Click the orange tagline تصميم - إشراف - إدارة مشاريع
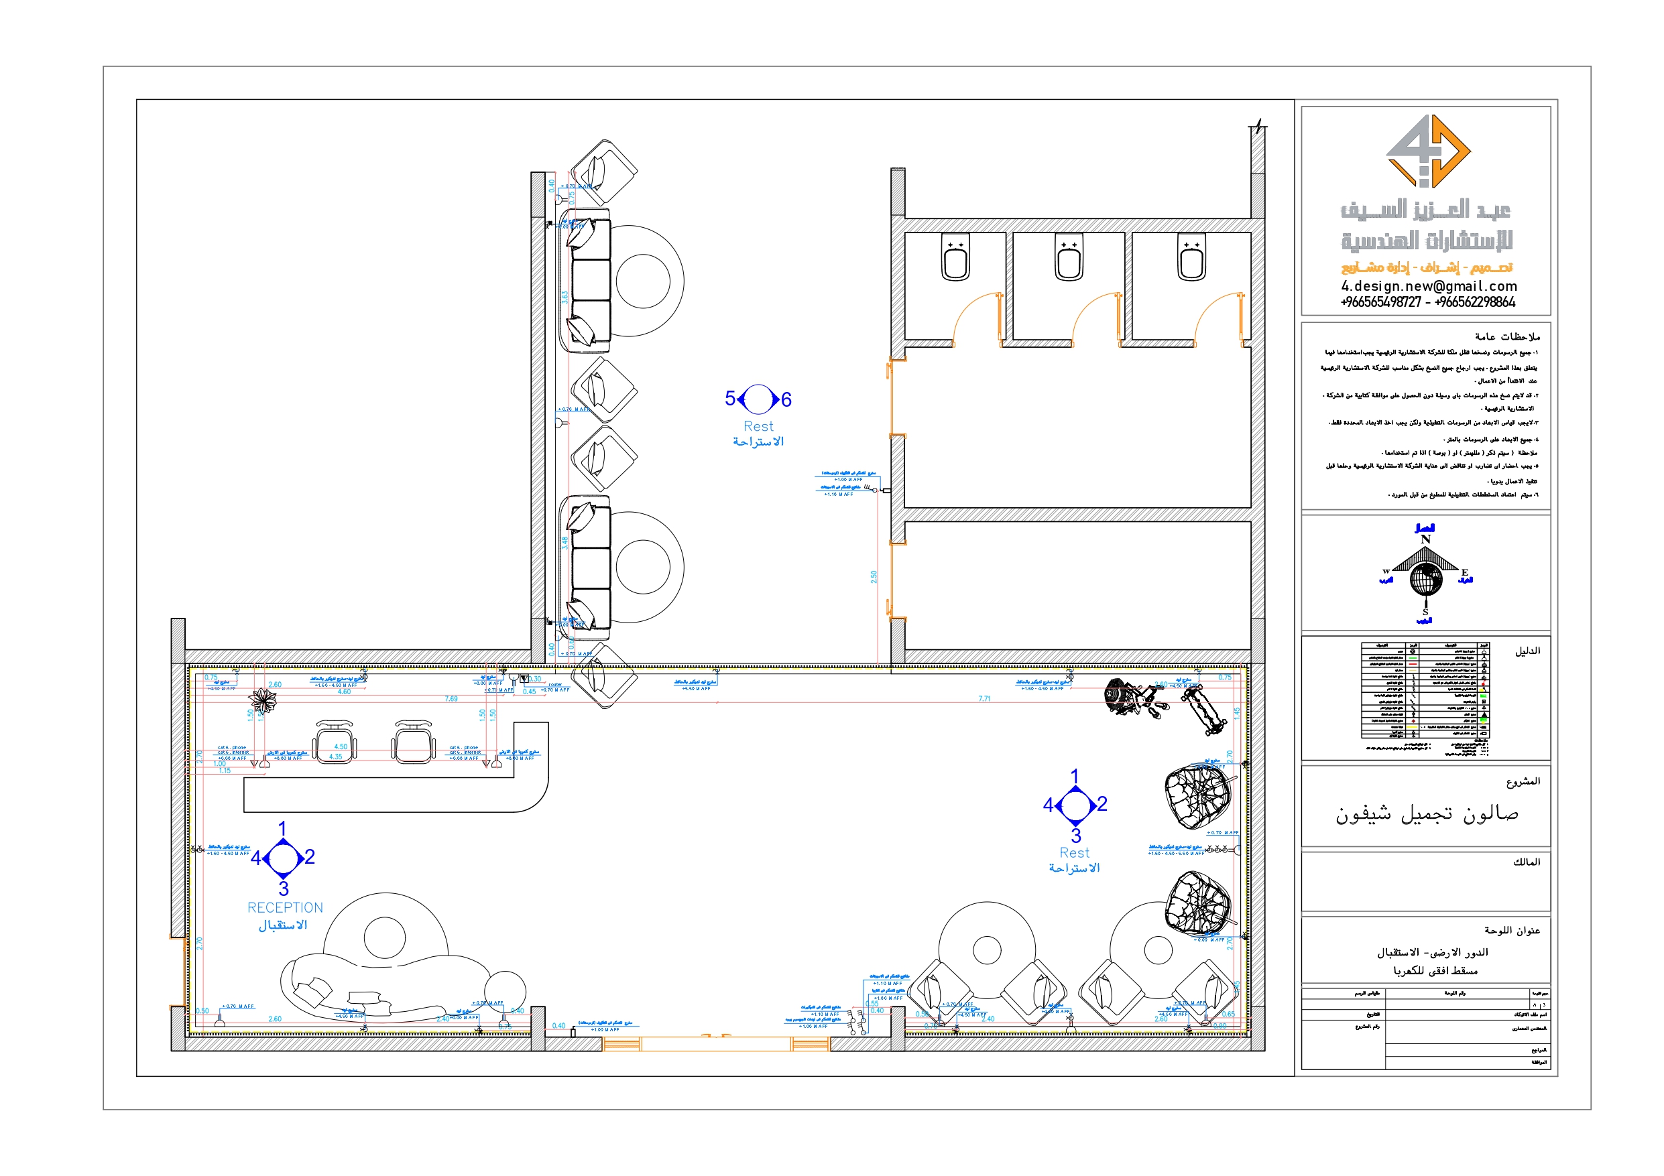This screenshot has height=1176, width=1664. coord(1427,268)
